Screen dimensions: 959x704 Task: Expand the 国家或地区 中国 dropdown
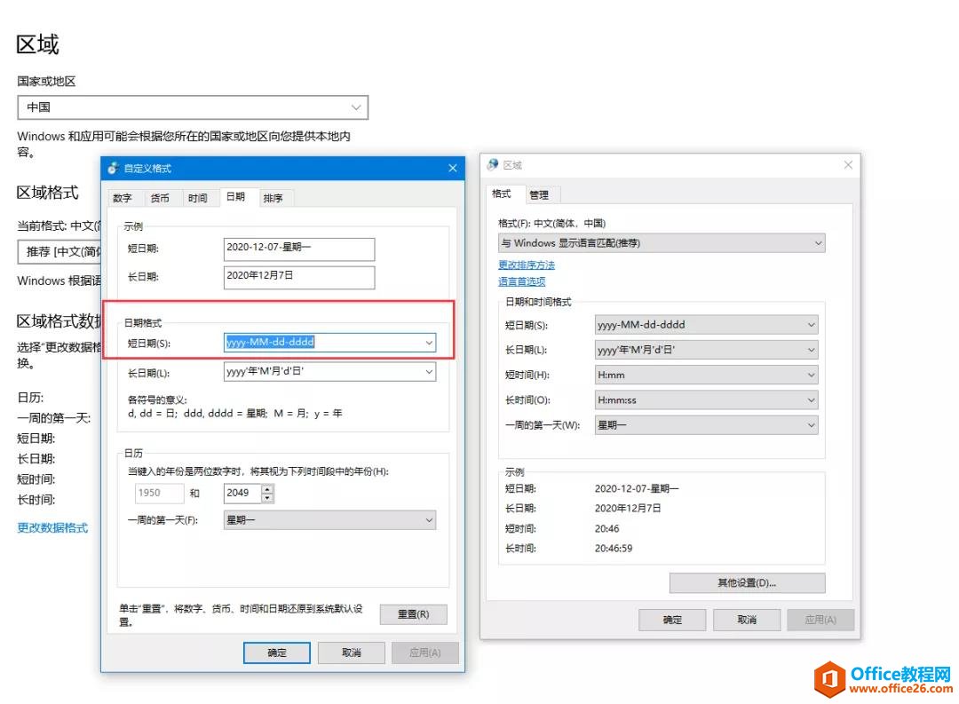(x=193, y=107)
